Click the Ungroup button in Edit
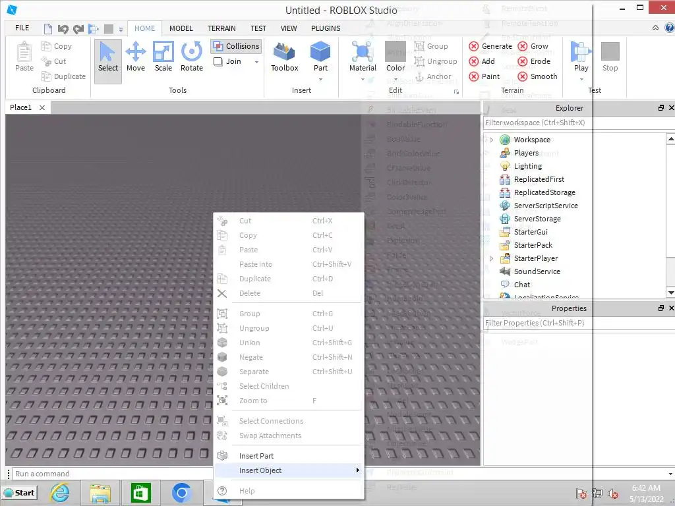 436,61
